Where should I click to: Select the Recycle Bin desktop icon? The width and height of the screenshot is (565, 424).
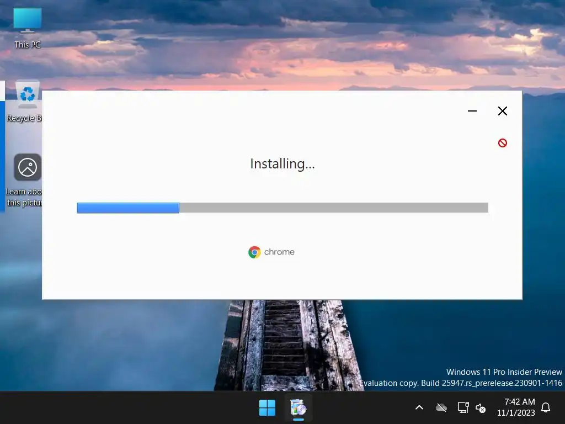(24, 102)
